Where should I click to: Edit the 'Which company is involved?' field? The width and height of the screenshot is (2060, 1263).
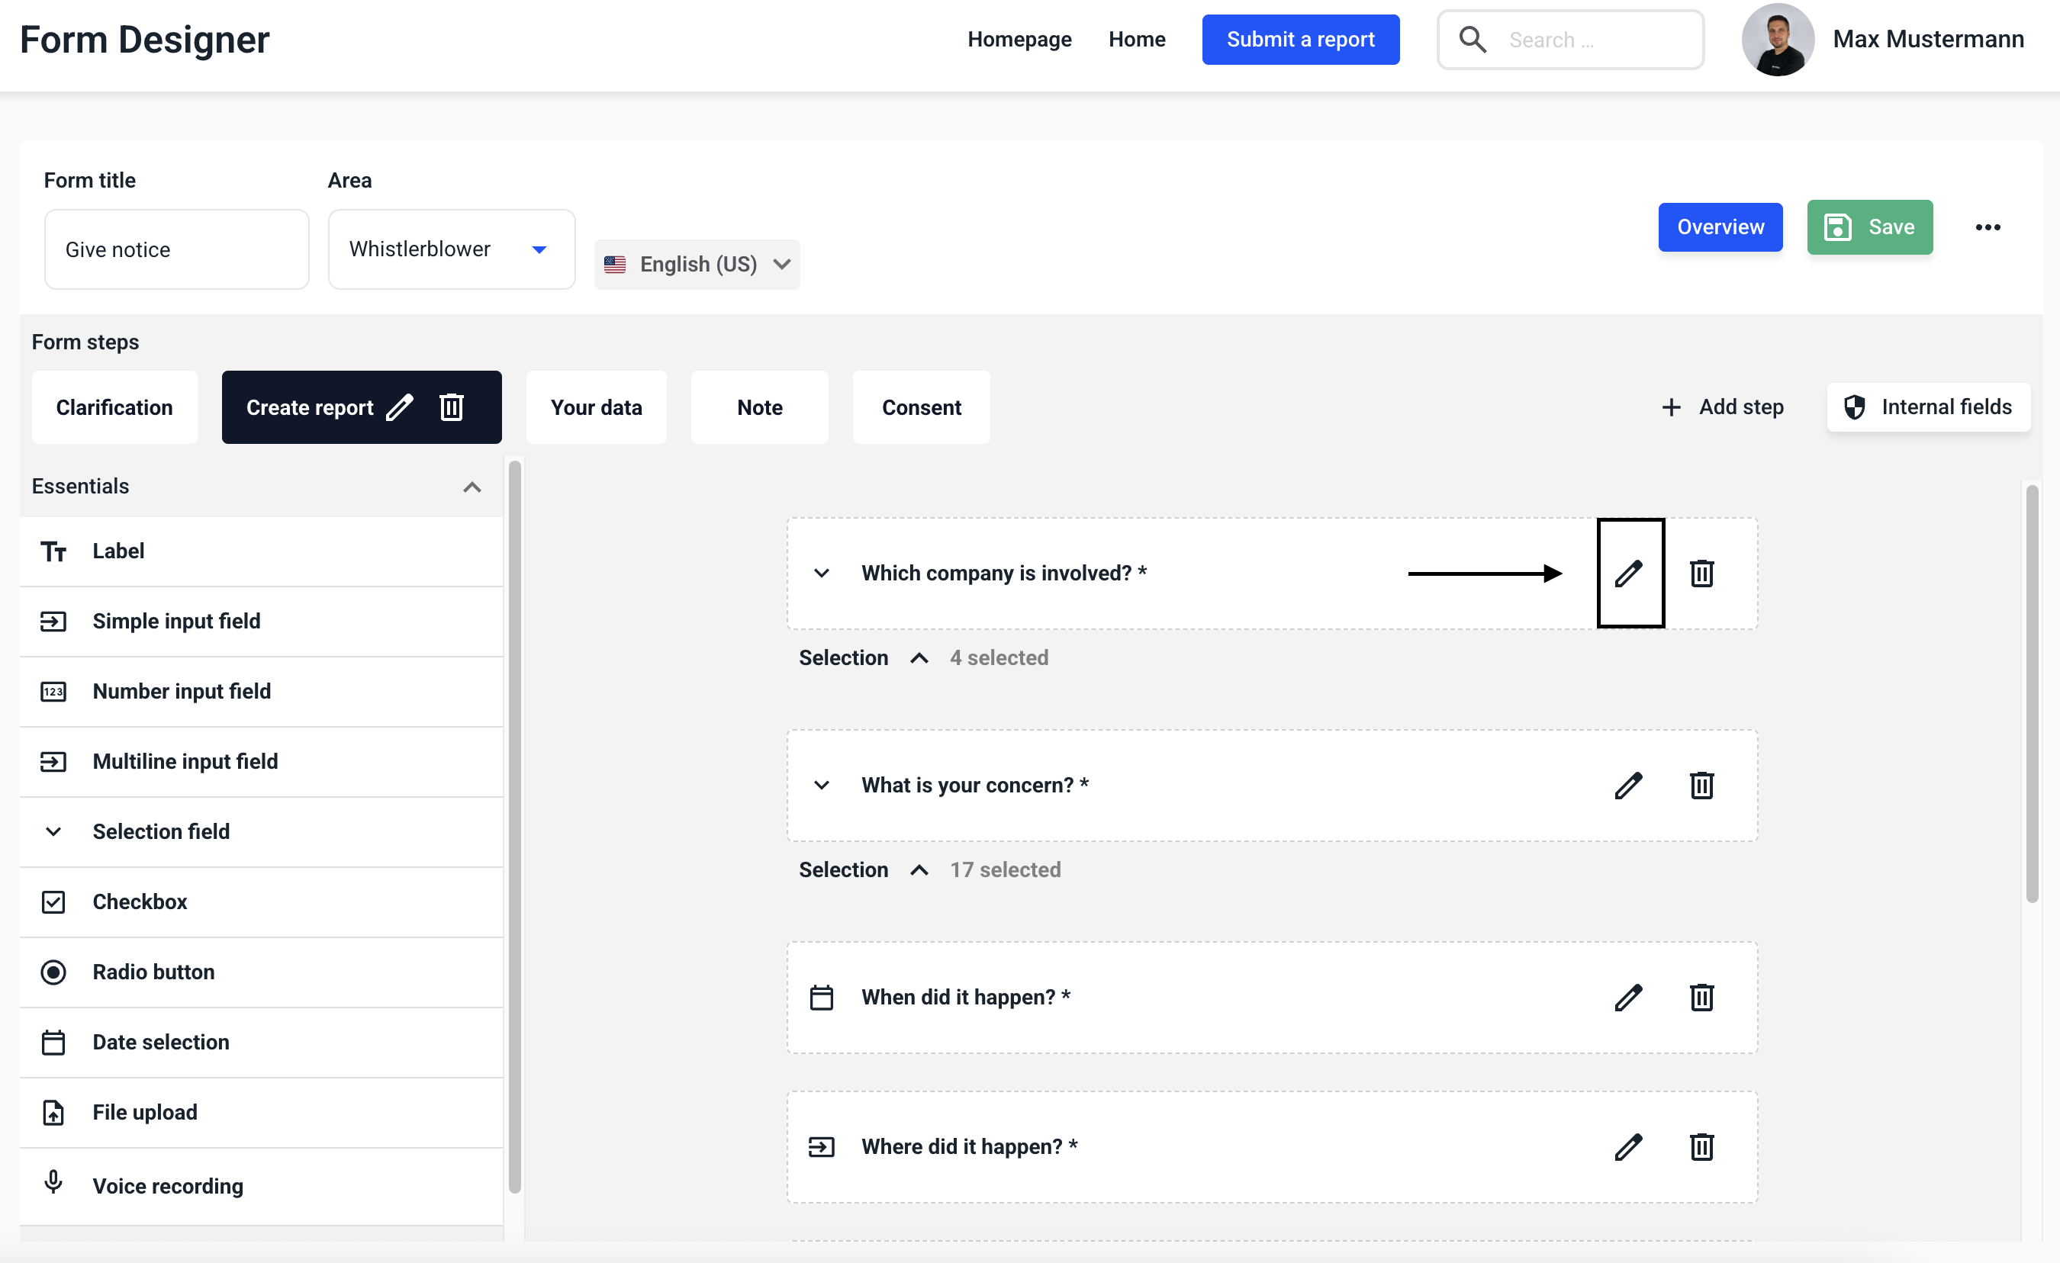1629,574
